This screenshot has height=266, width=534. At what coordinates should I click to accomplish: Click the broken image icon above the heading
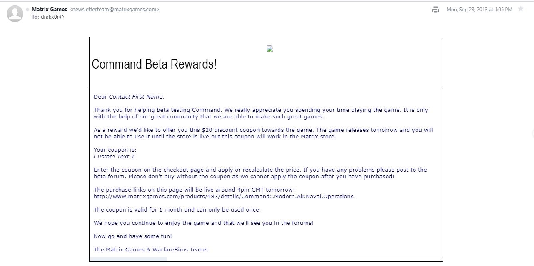270,49
